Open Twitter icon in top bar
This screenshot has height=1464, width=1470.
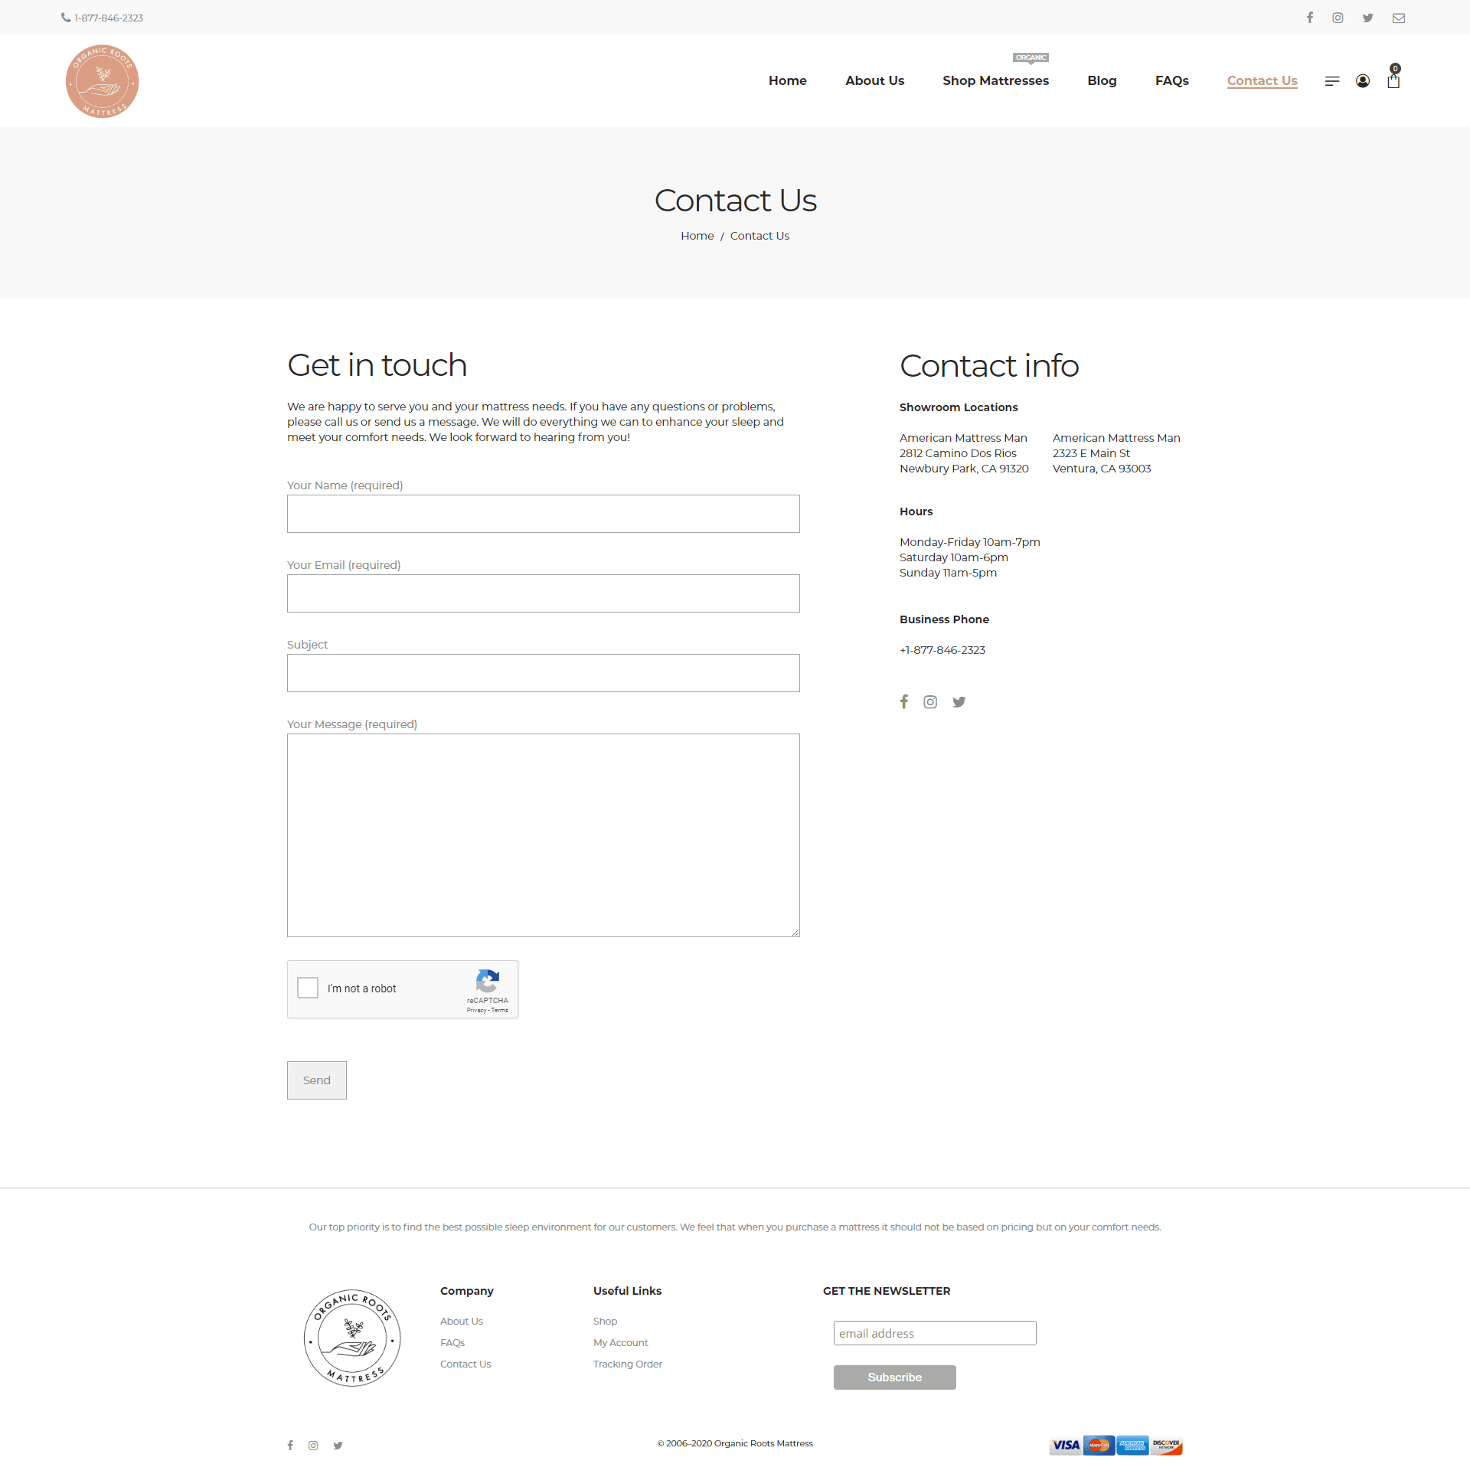click(x=1367, y=18)
